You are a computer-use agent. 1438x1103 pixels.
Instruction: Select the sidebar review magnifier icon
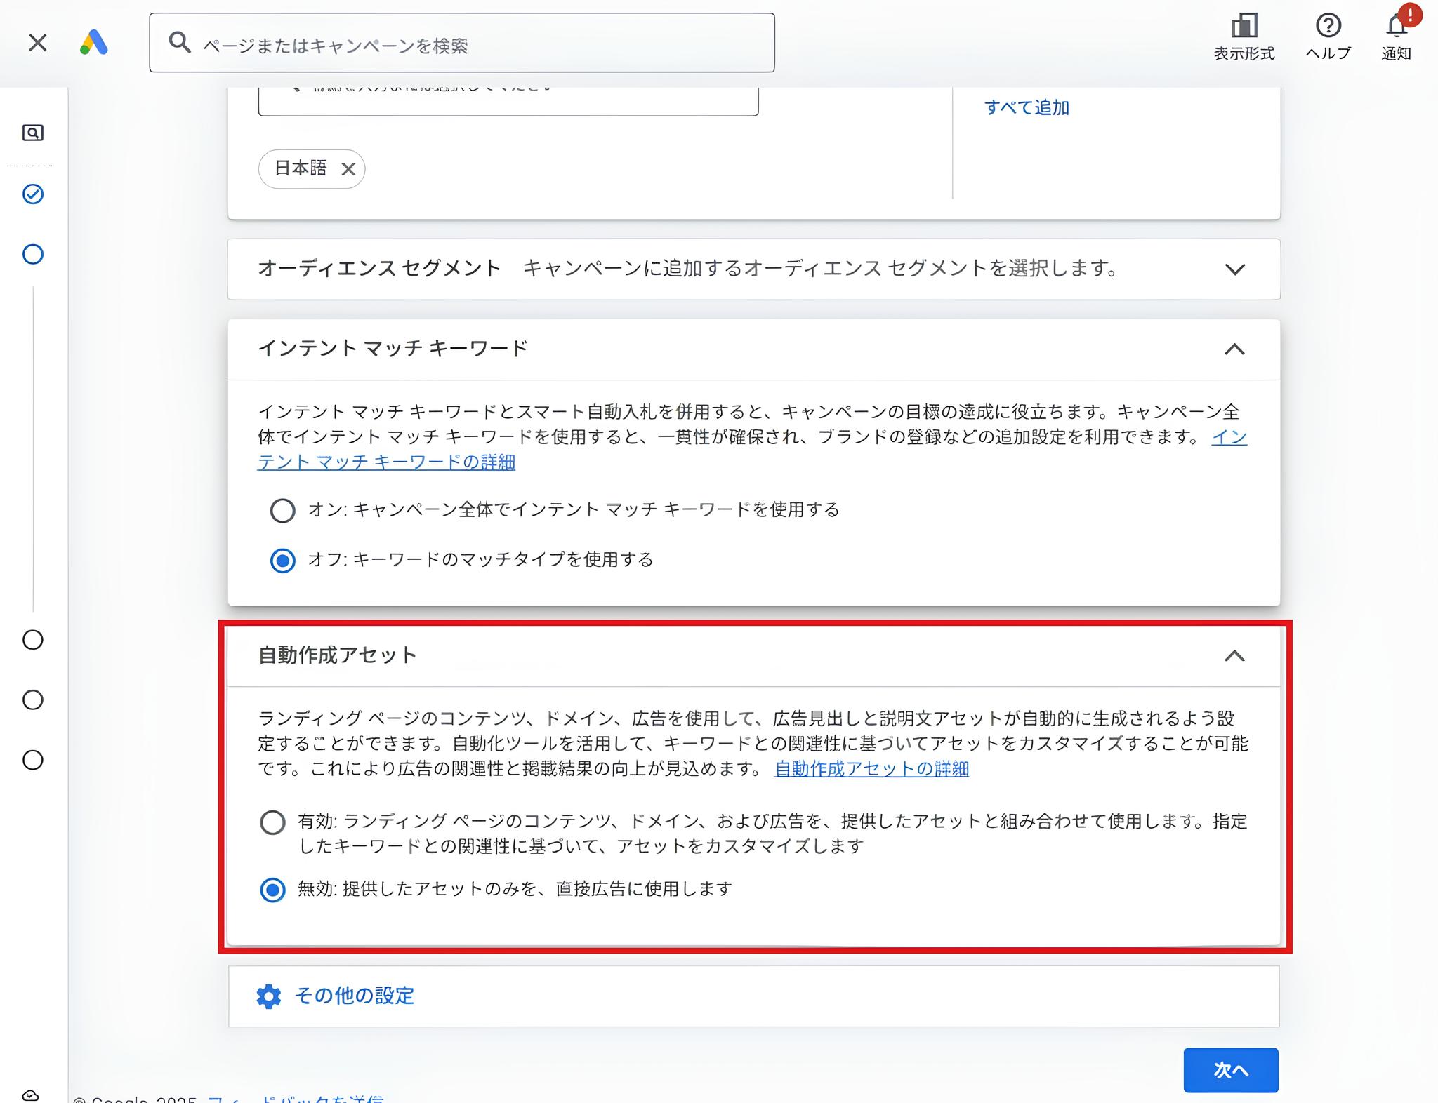(32, 133)
